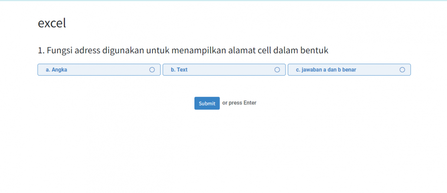
Task: Click the quiz title excel
Action: click(x=52, y=23)
